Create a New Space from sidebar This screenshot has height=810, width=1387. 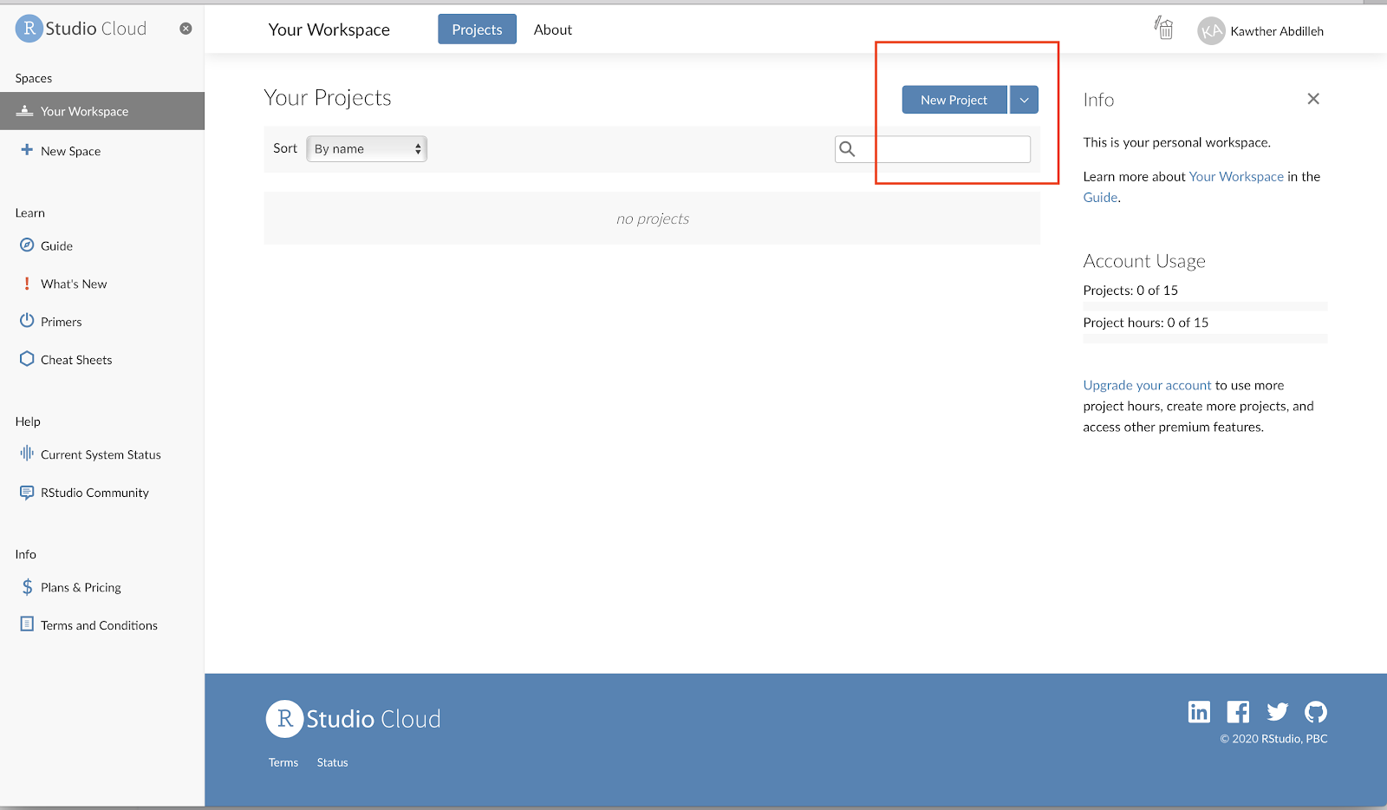click(70, 151)
